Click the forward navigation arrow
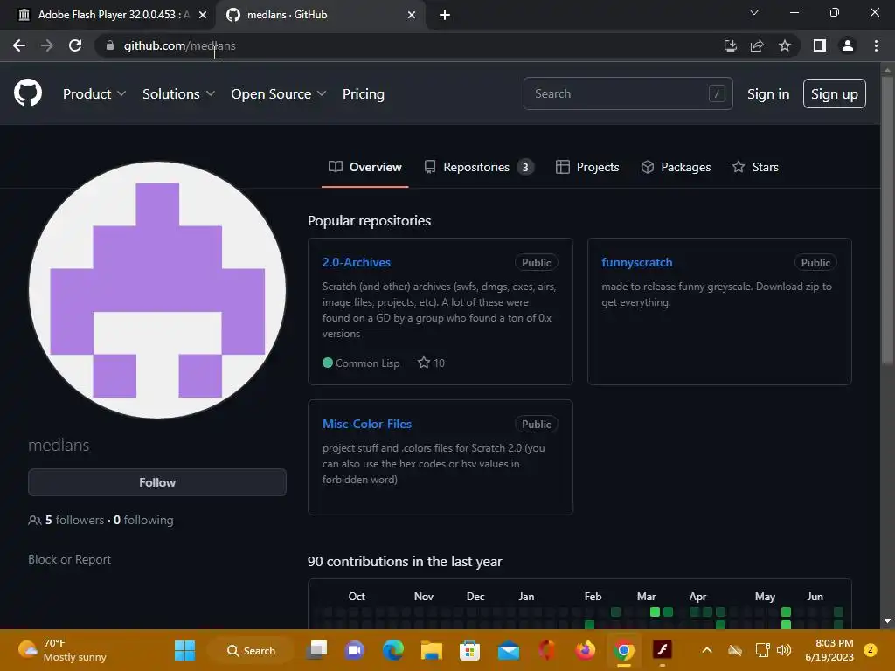 click(47, 45)
